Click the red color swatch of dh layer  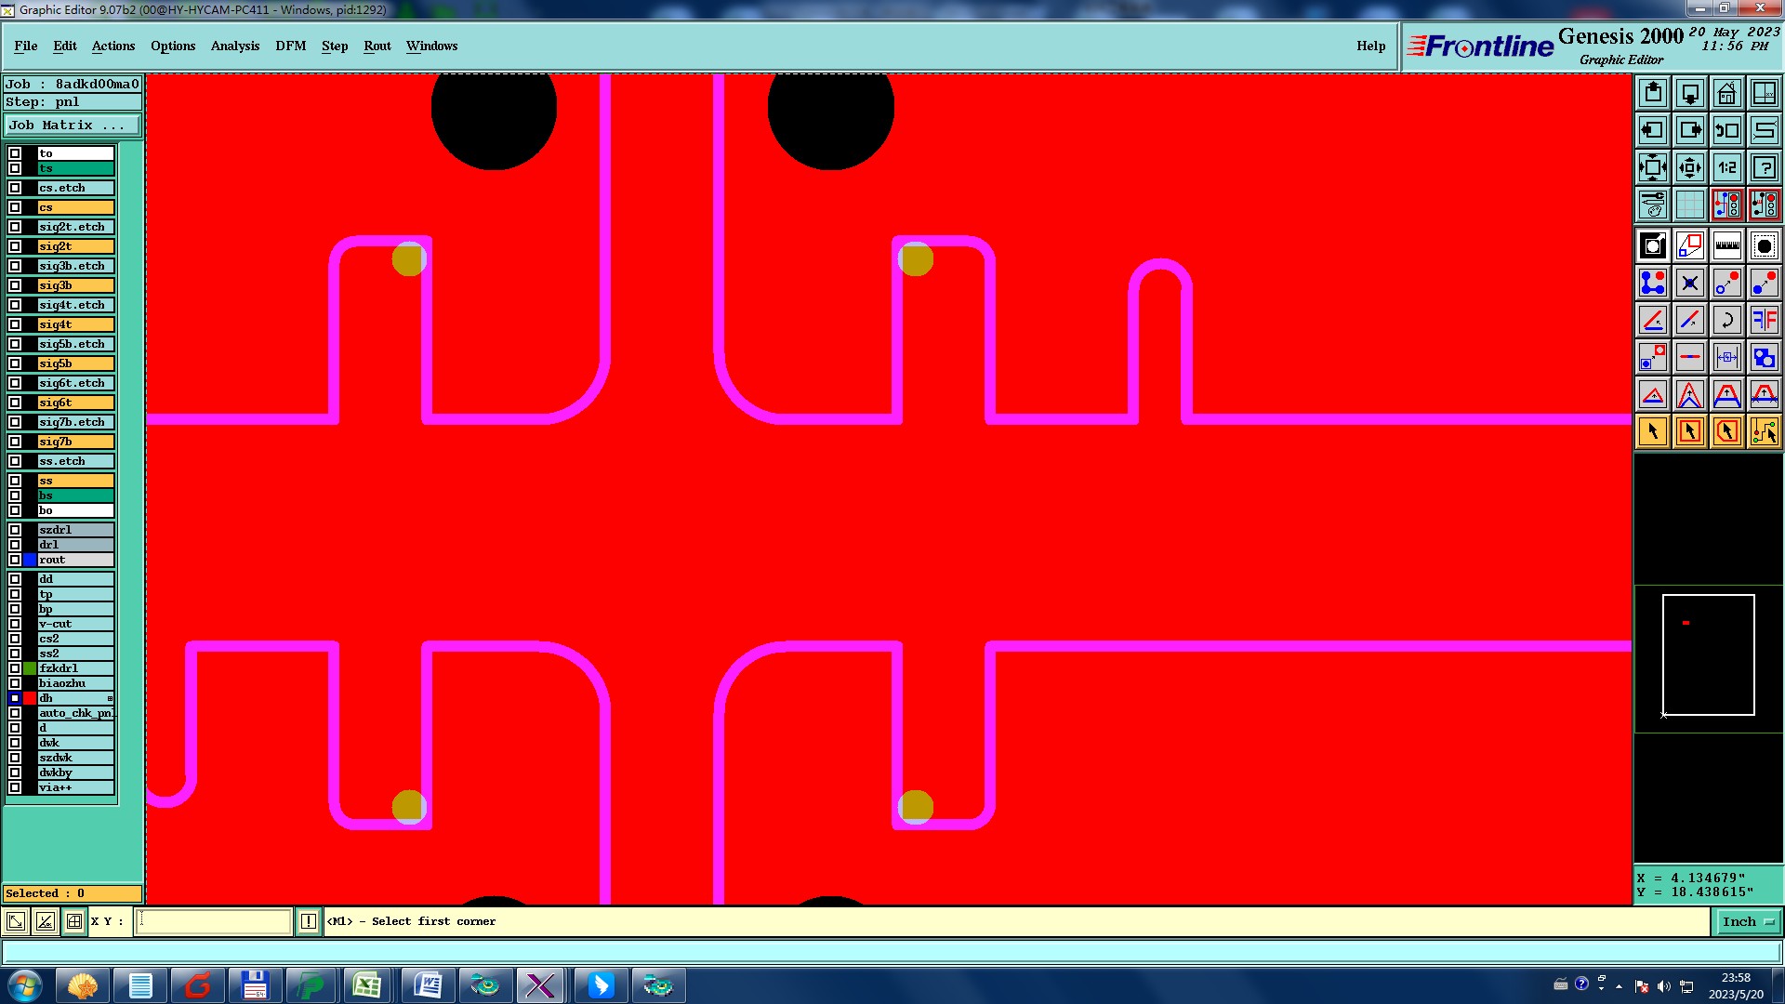30,698
